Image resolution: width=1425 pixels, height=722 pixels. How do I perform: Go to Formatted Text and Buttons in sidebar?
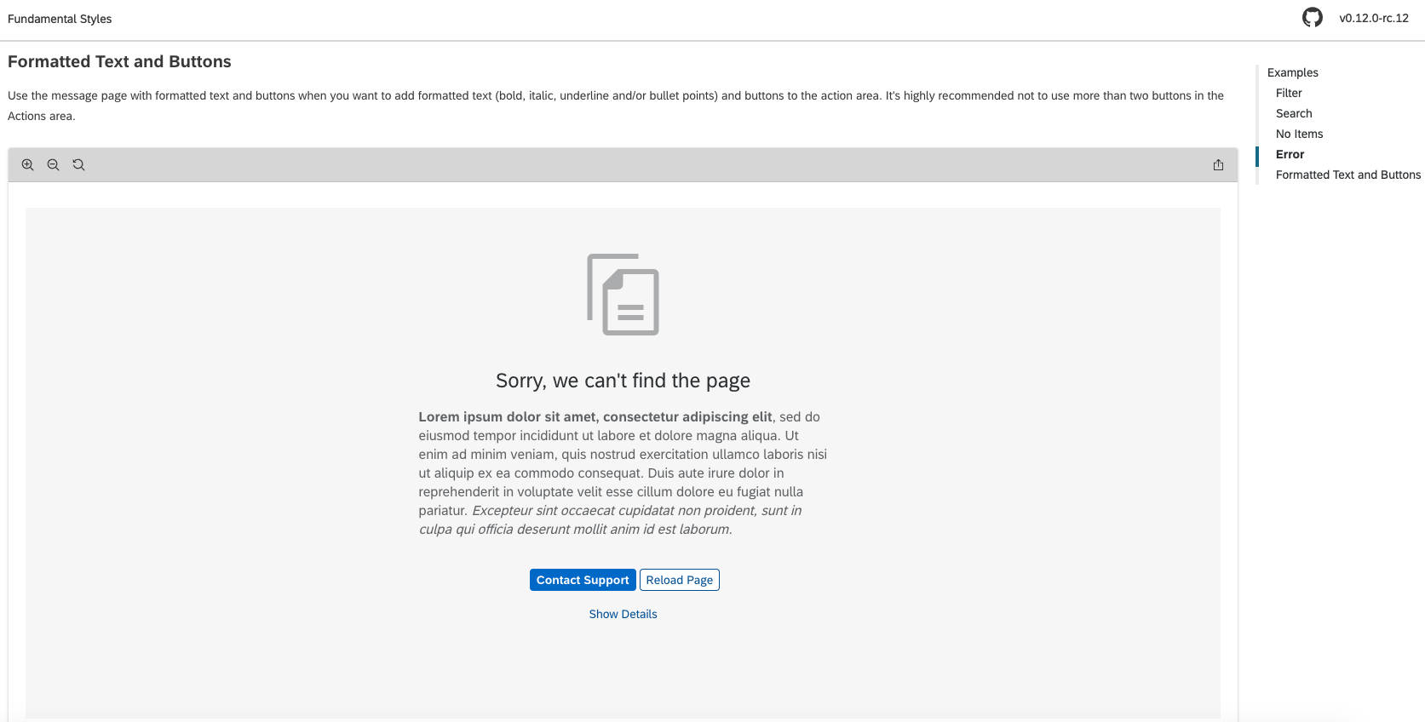click(x=1348, y=175)
